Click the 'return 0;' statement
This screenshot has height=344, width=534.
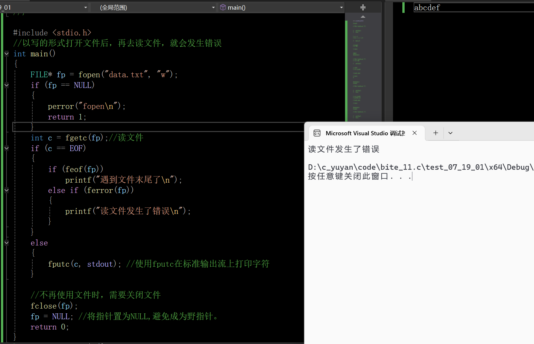coord(50,327)
